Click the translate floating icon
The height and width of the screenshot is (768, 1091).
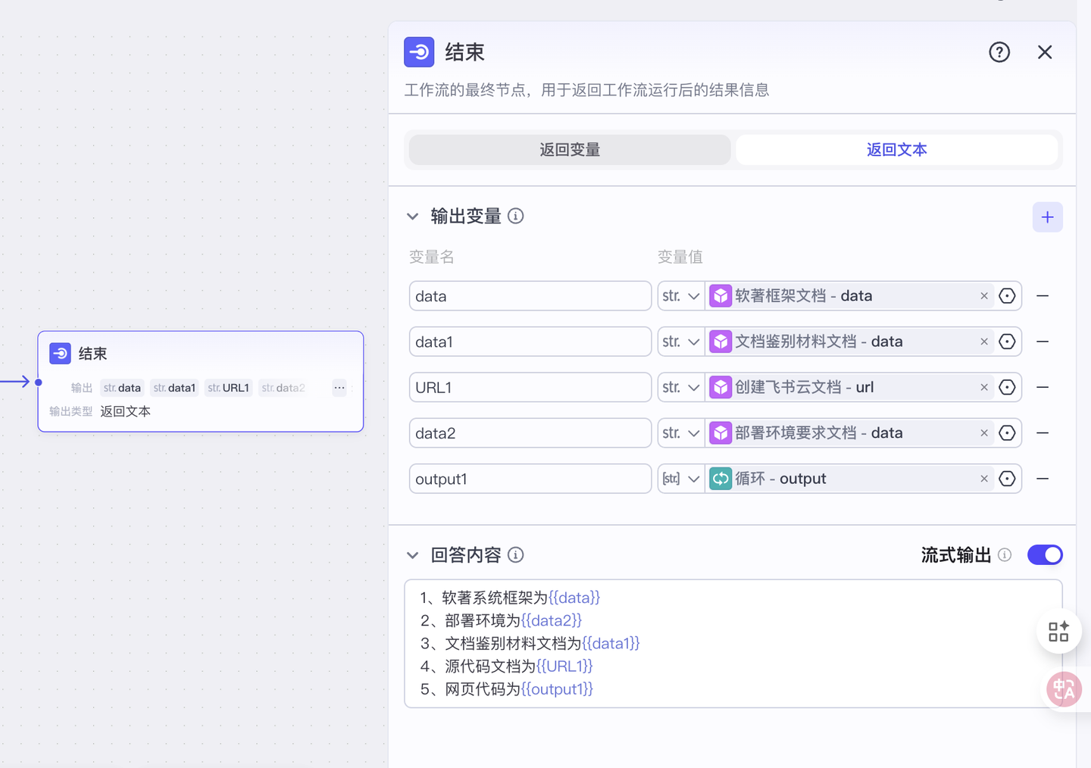(1064, 689)
